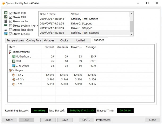The height and width of the screenshot is (124, 162).
Task: Click the Elapsed Time value 00:30:14
Action: [125, 110]
